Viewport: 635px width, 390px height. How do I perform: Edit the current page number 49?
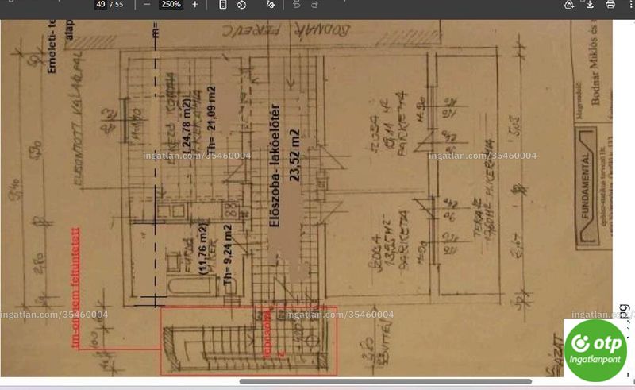101,5
